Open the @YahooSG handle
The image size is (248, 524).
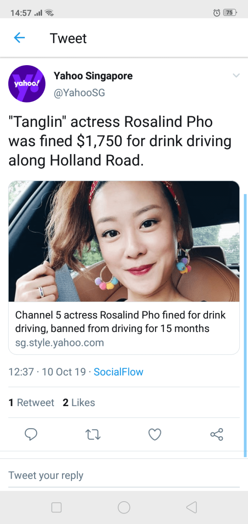pos(79,93)
